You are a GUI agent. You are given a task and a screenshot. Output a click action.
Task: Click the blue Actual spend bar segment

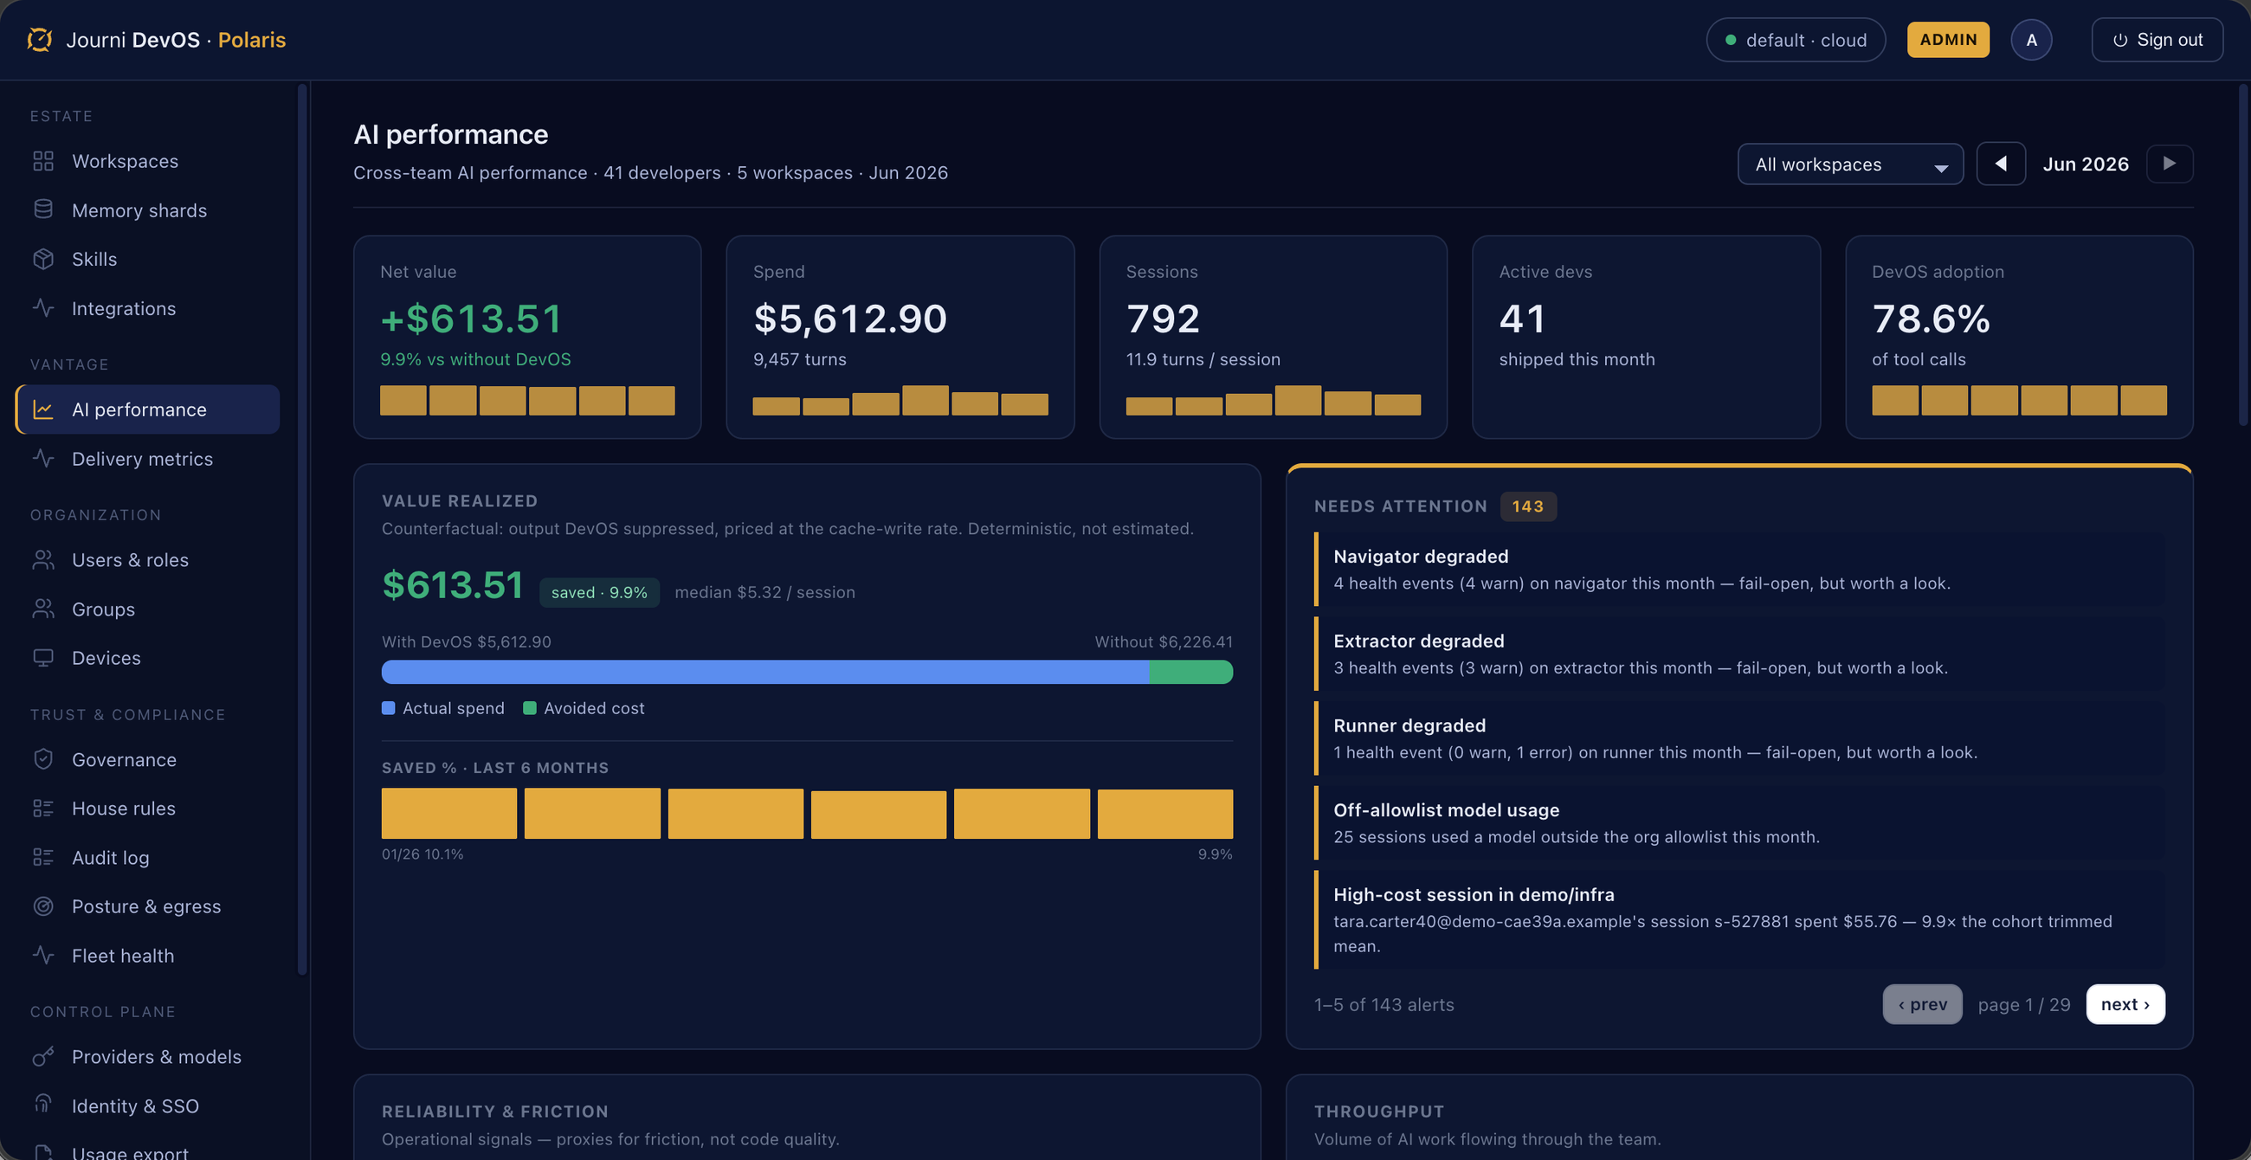point(765,672)
